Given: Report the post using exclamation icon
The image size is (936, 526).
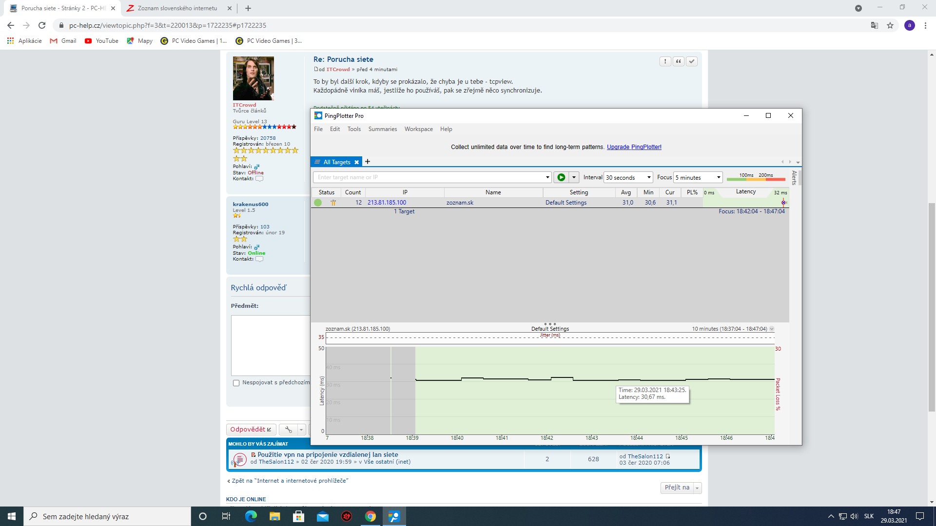Looking at the screenshot, I should (665, 61).
